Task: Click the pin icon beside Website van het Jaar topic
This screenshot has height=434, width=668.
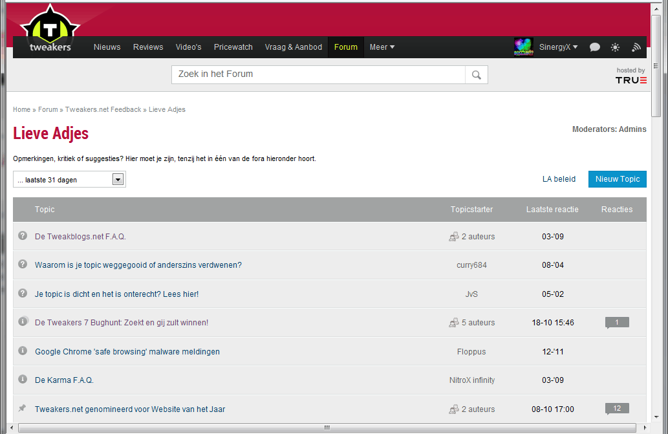Action: [x=22, y=408]
